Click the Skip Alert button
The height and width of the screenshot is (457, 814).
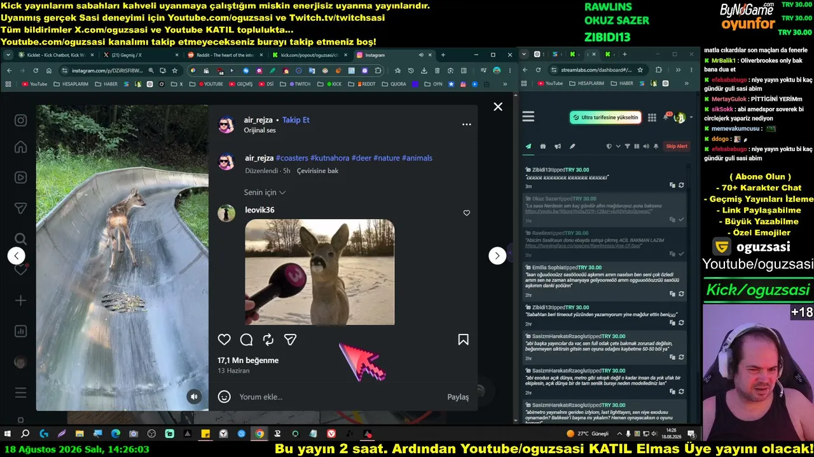677,146
